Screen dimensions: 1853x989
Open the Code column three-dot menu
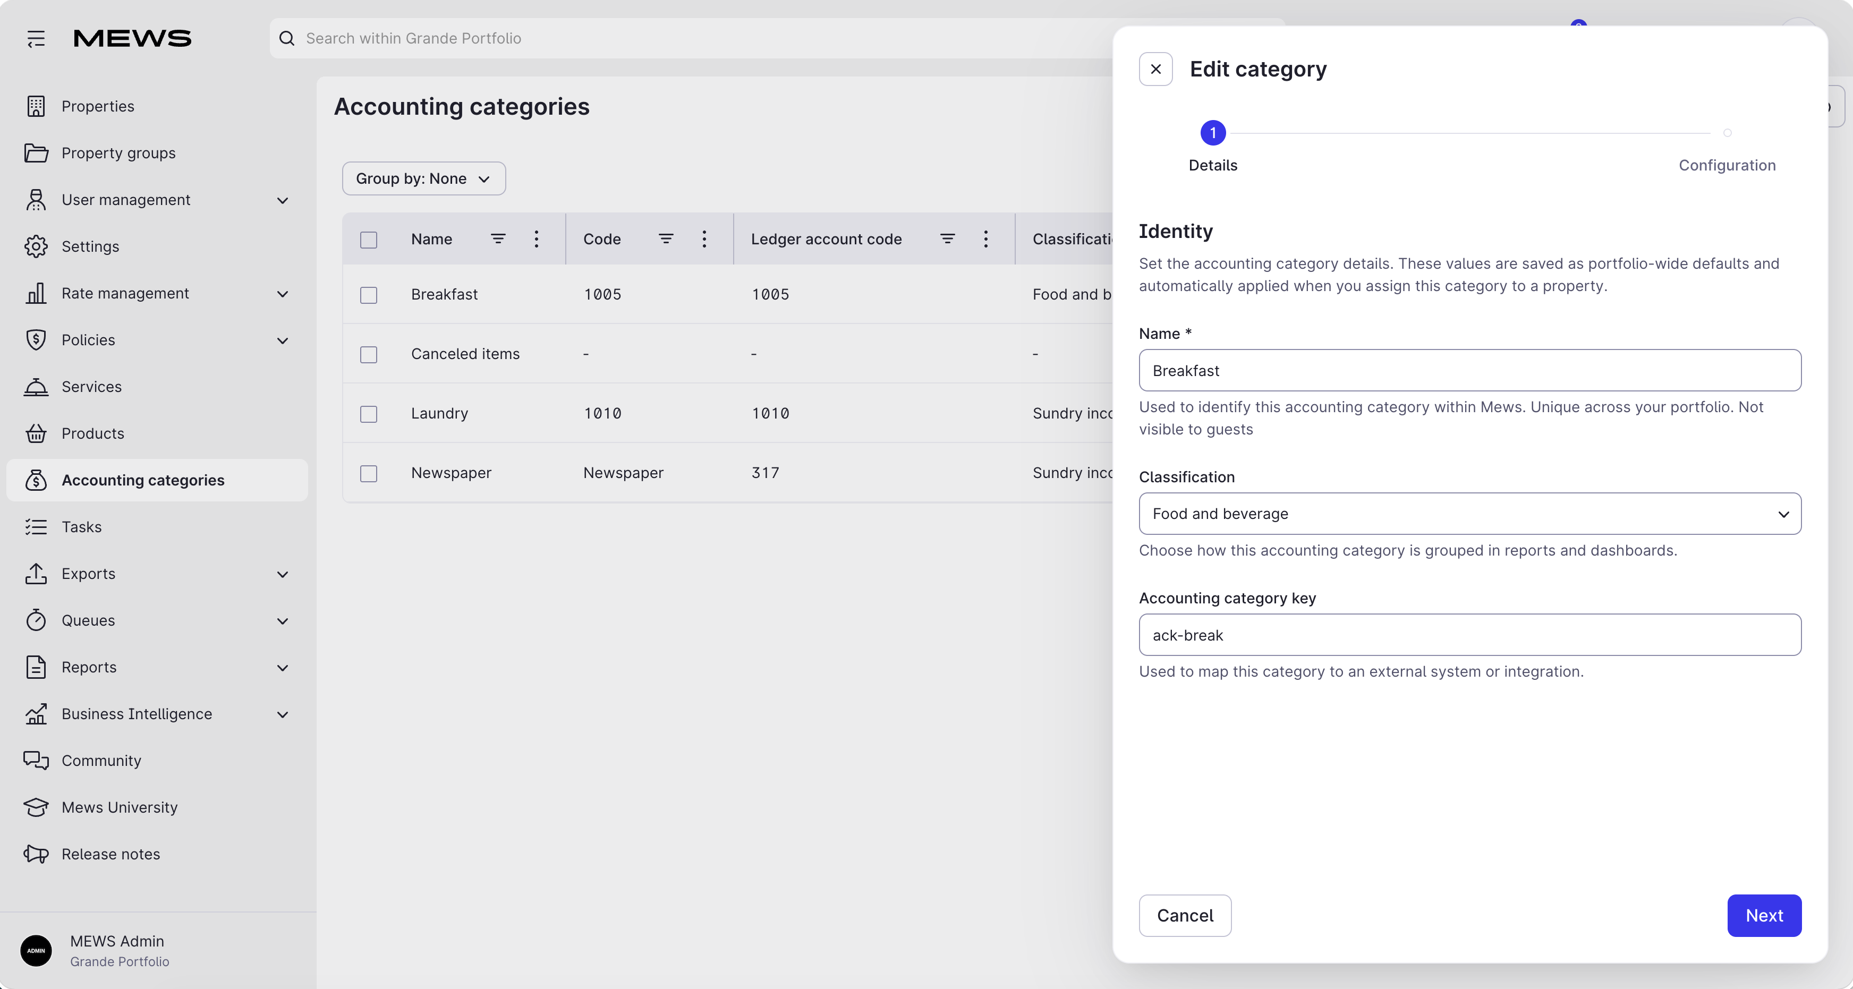click(704, 239)
